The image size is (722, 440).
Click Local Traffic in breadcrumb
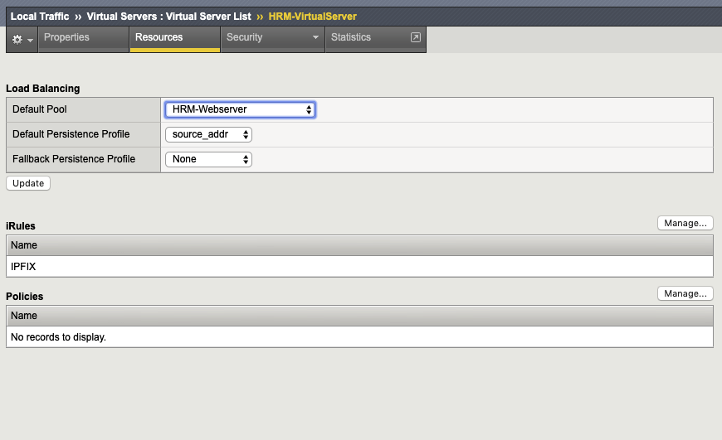coord(40,17)
